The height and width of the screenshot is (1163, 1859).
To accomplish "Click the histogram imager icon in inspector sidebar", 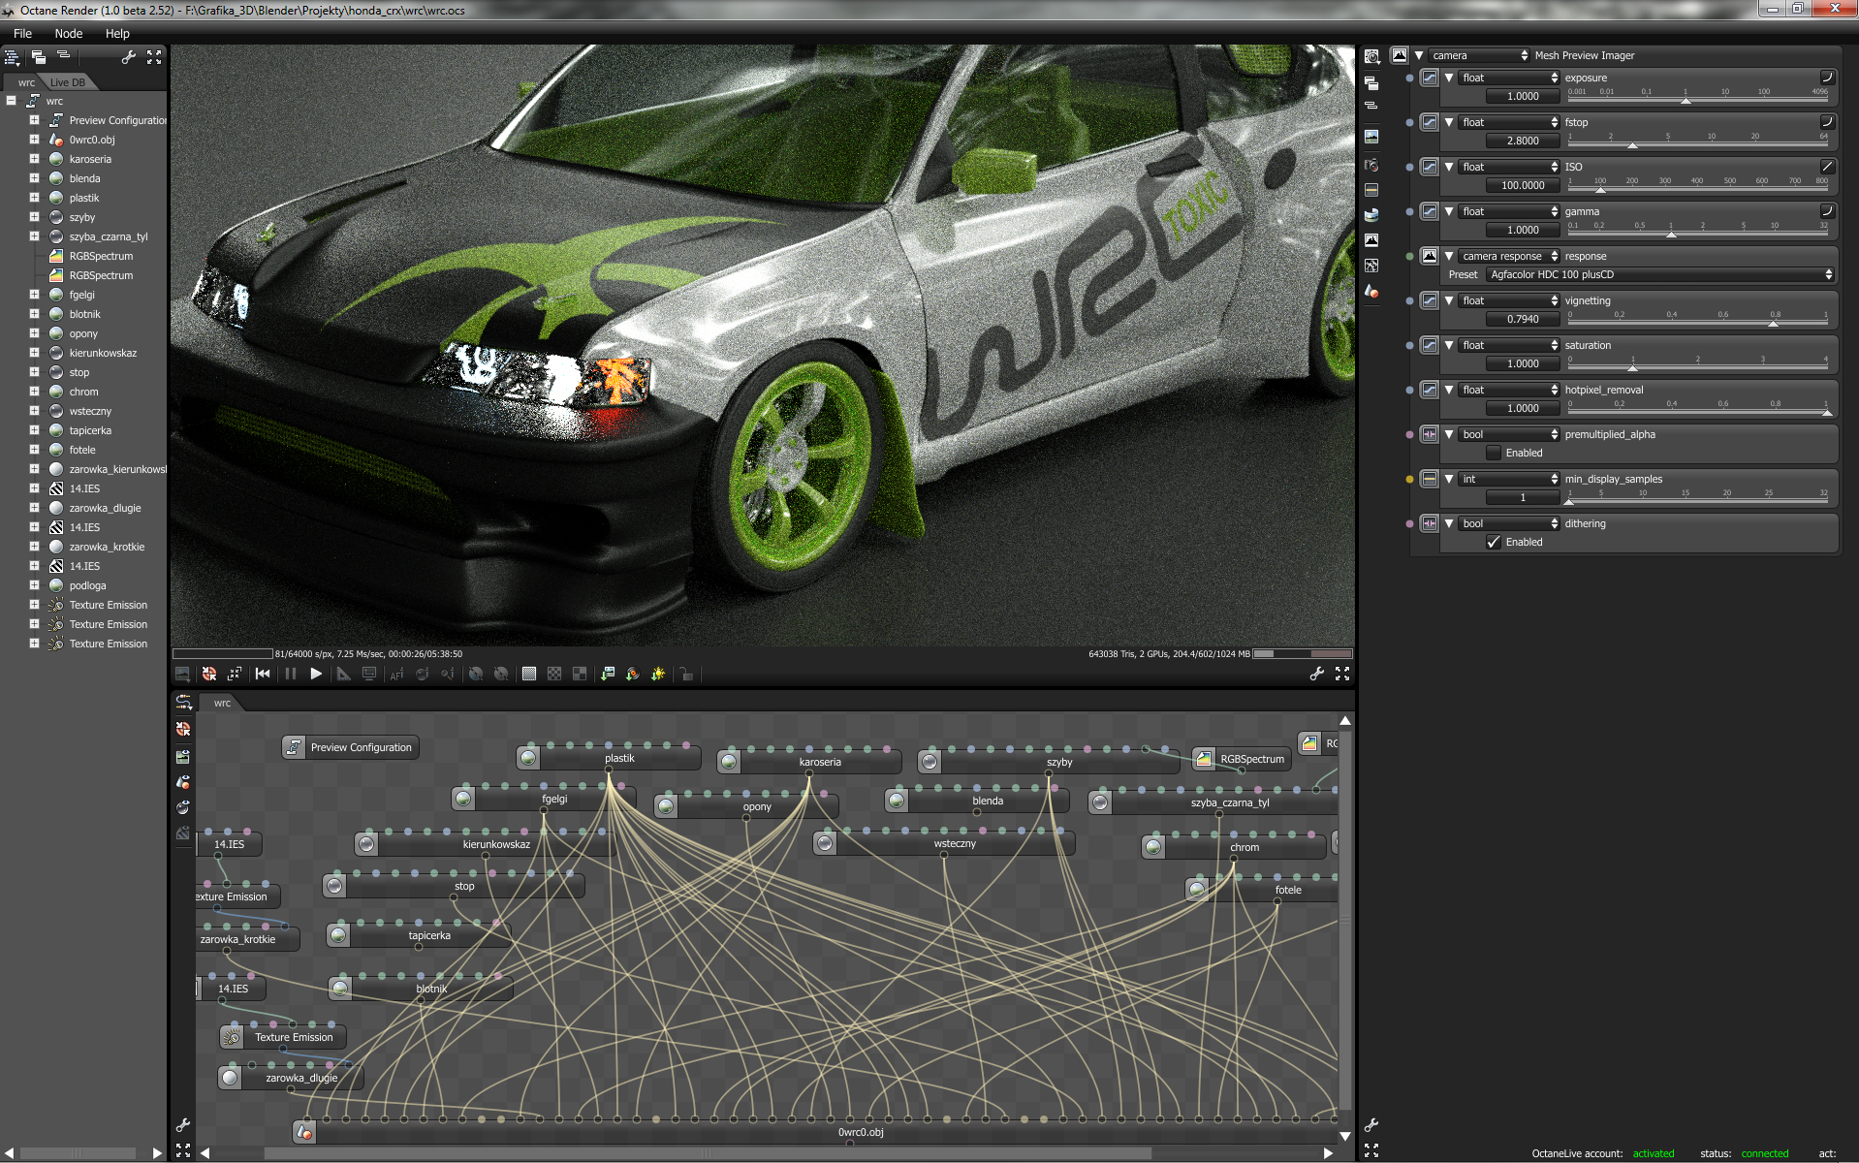I will point(1371,239).
